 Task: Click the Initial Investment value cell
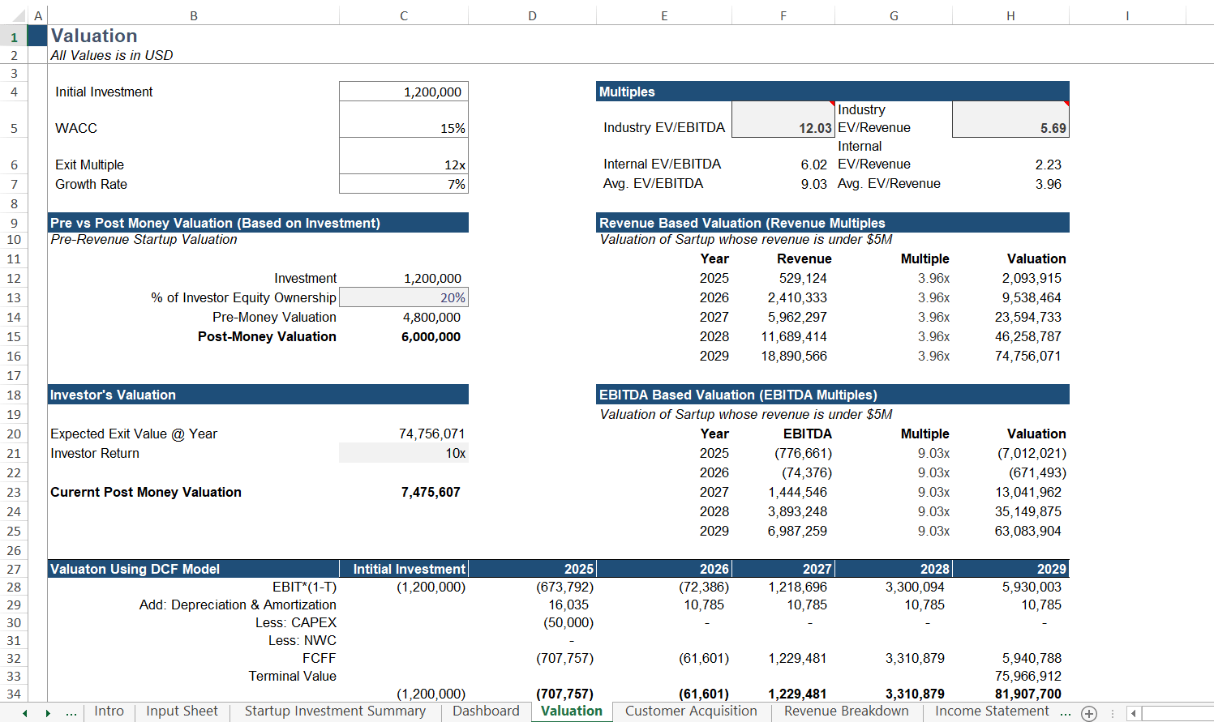click(x=404, y=92)
